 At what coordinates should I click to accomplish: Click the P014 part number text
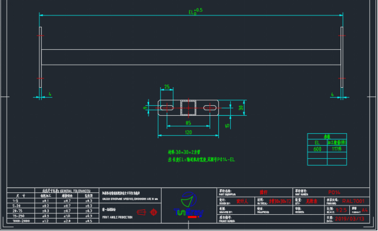[x=334, y=192]
